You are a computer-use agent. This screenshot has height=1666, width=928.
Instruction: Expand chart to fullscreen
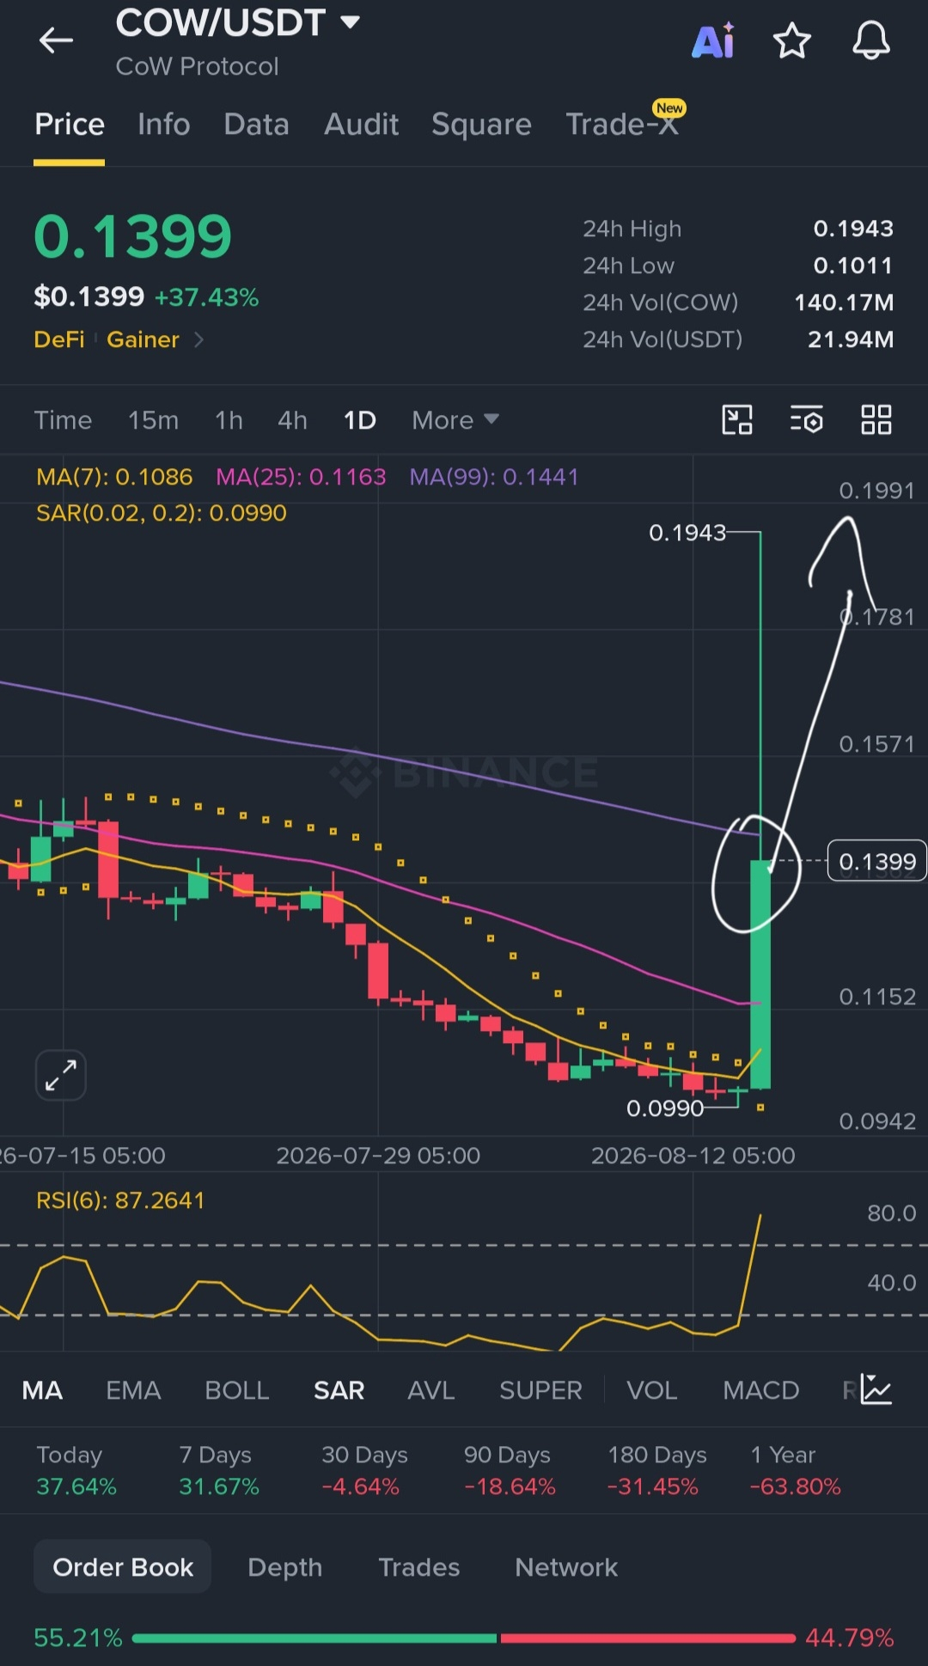tap(61, 1075)
